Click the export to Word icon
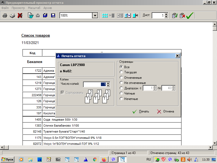 click(x=30, y=15)
